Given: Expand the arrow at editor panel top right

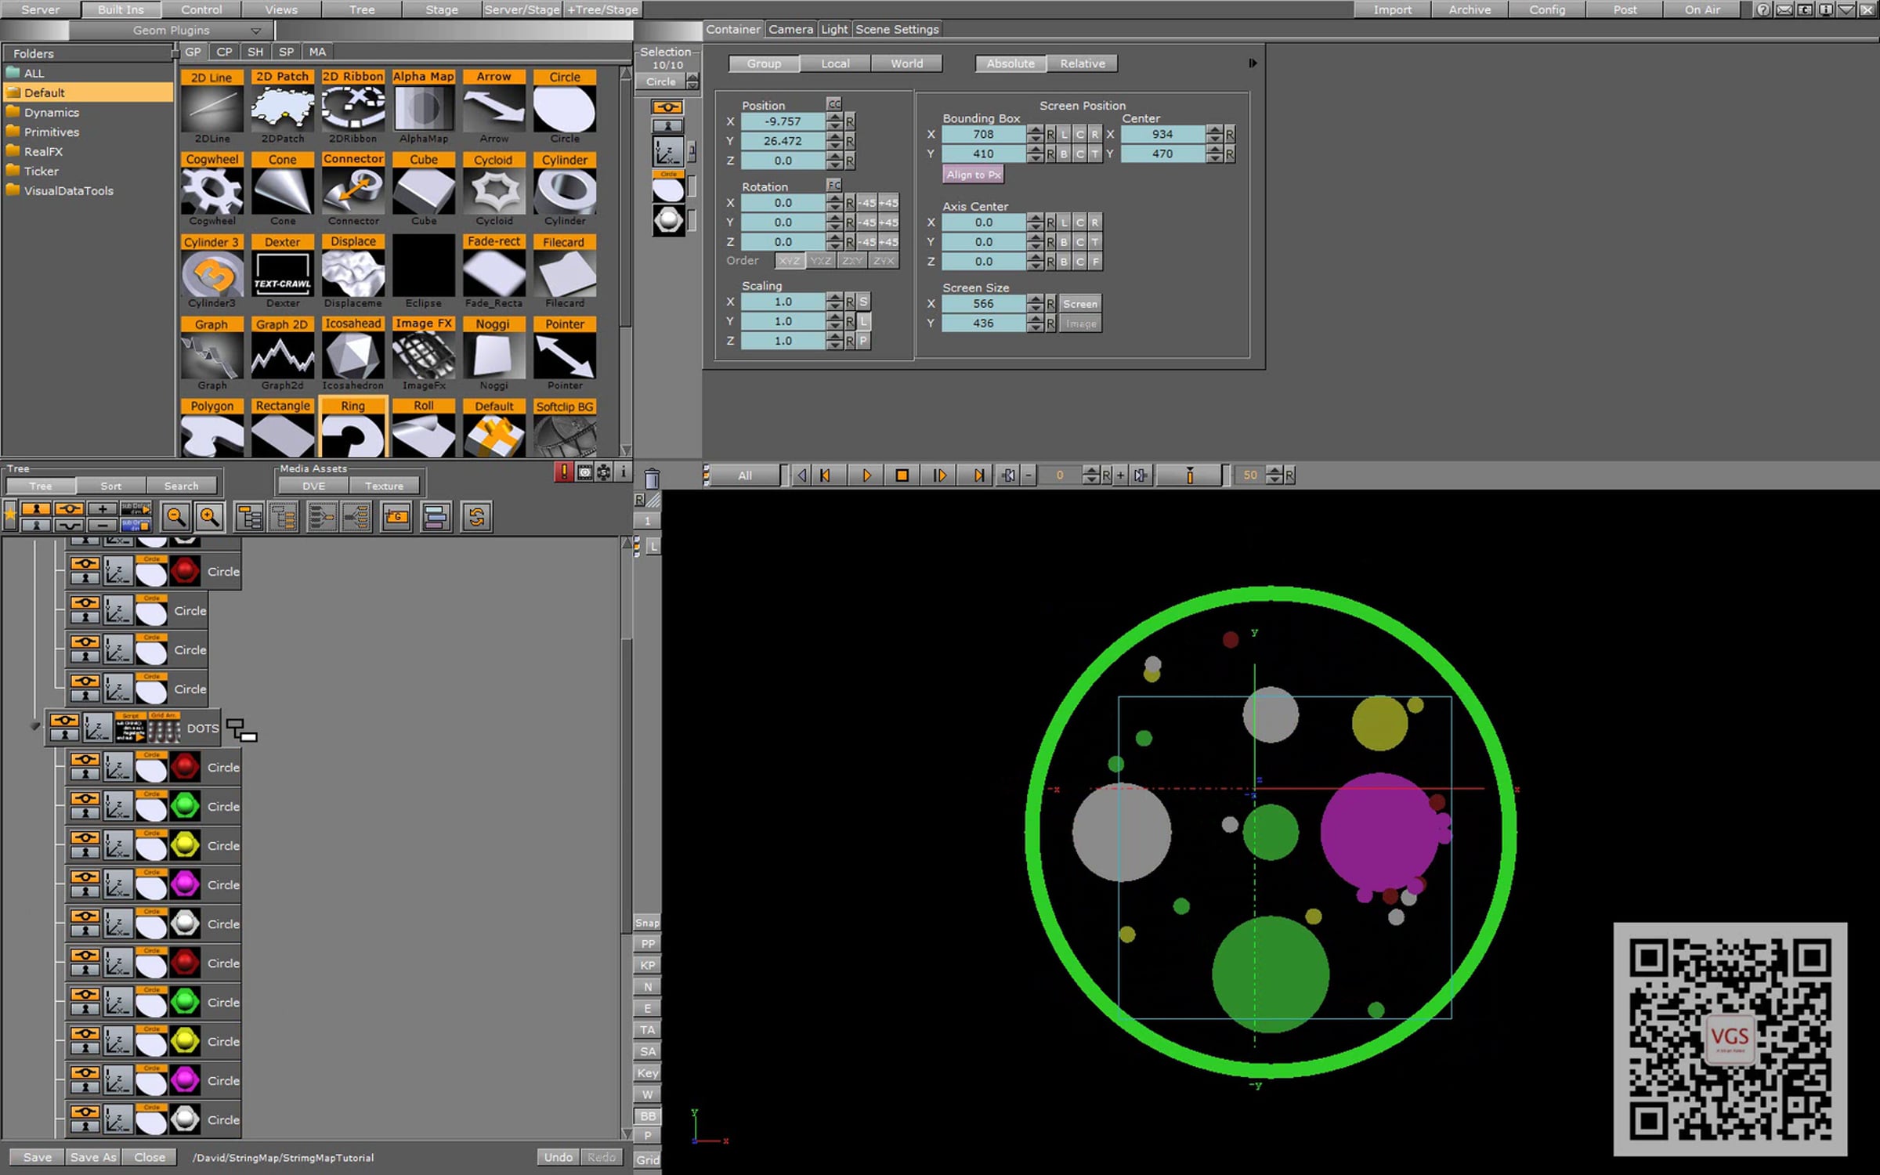Looking at the screenshot, I should click(1252, 63).
